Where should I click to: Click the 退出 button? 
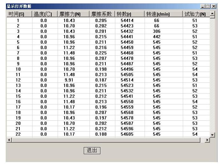click(x=92, y=151)
